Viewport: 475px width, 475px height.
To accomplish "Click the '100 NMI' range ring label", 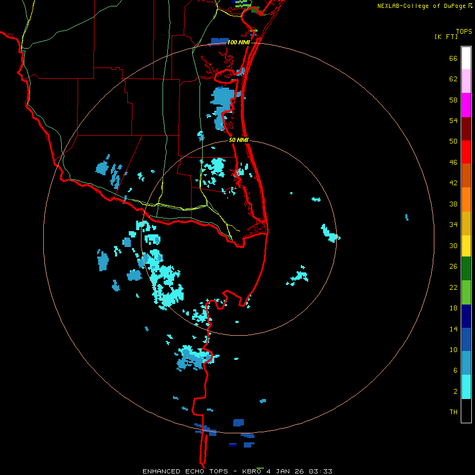I will [x=239, y=42].
